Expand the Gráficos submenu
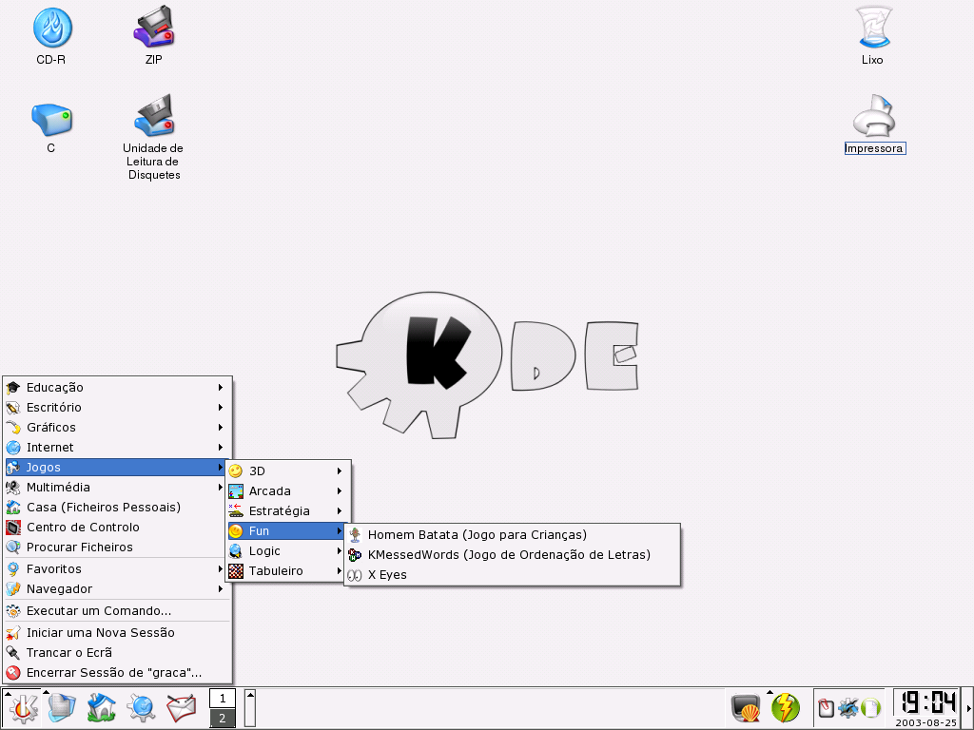 pos(116,427)
